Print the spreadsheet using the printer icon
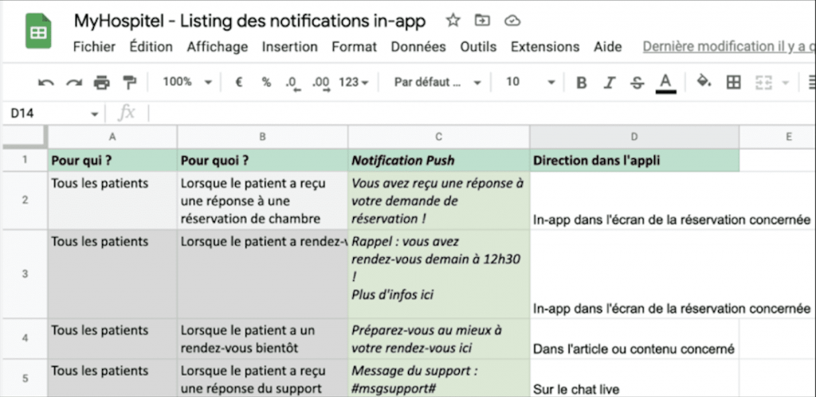Screen dimensions: 816x397 pyautogui.click(x=101, y=82)
